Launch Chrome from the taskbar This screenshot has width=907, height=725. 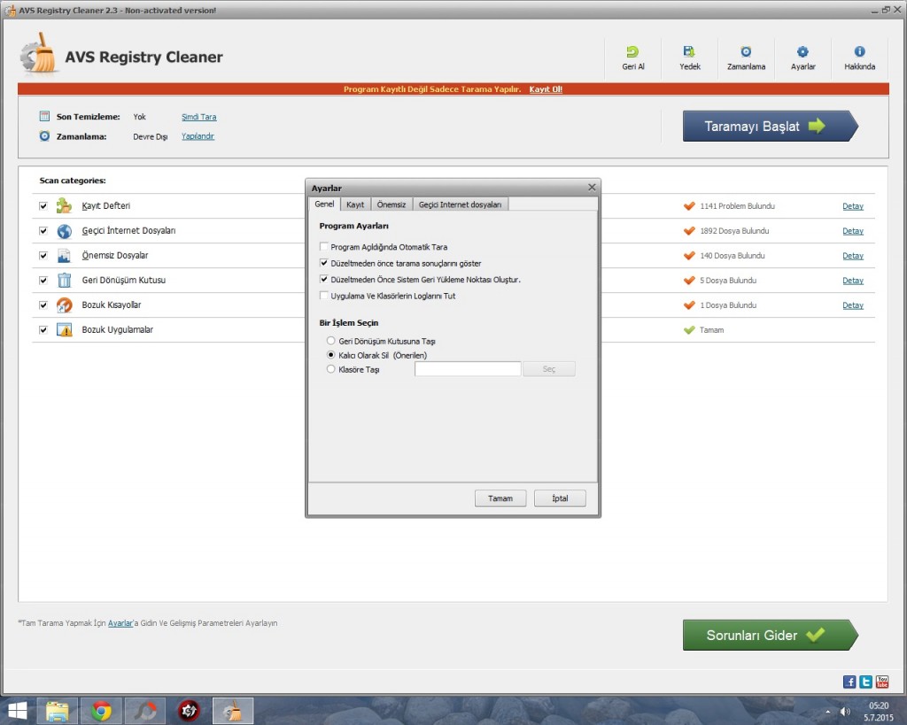pos(101,711)
